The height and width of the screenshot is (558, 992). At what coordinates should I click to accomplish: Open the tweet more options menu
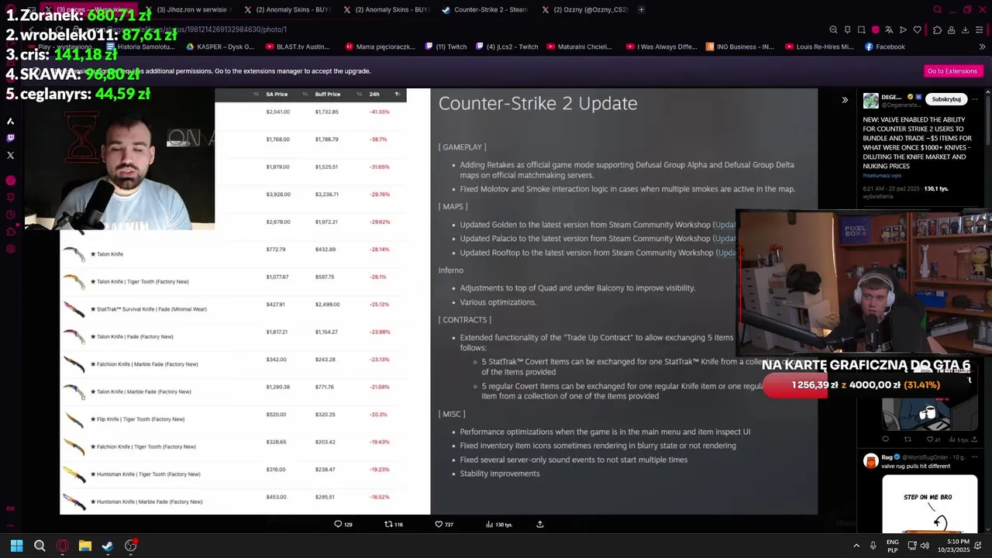coord(975,99)
